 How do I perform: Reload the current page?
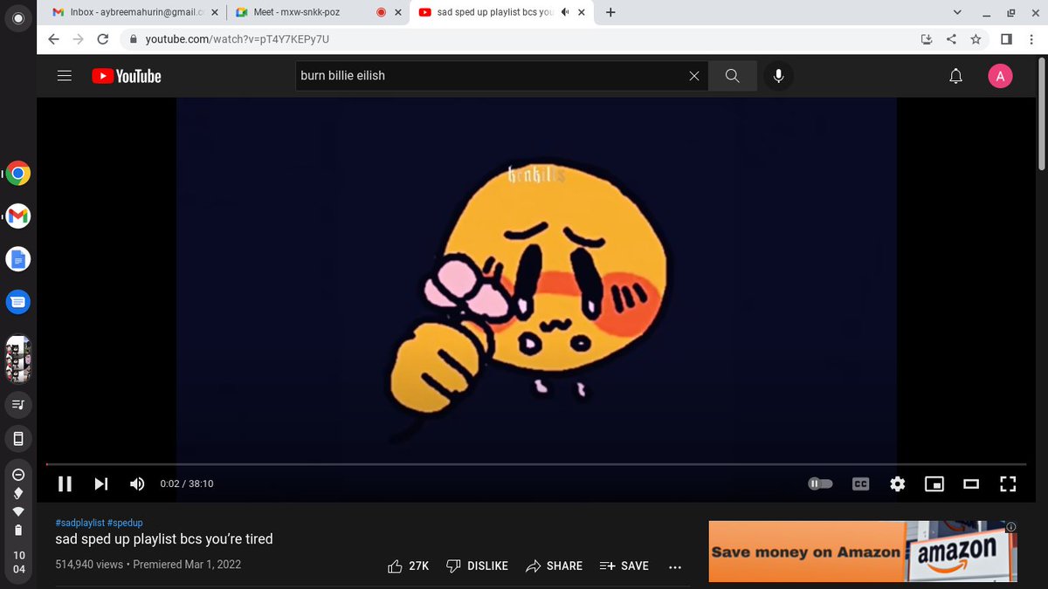tap(103, 39)
